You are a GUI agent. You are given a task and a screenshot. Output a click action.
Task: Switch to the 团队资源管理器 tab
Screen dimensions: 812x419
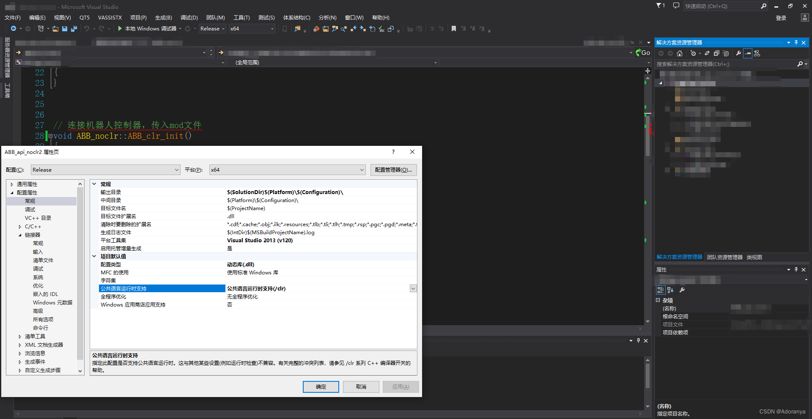[724, 257]
